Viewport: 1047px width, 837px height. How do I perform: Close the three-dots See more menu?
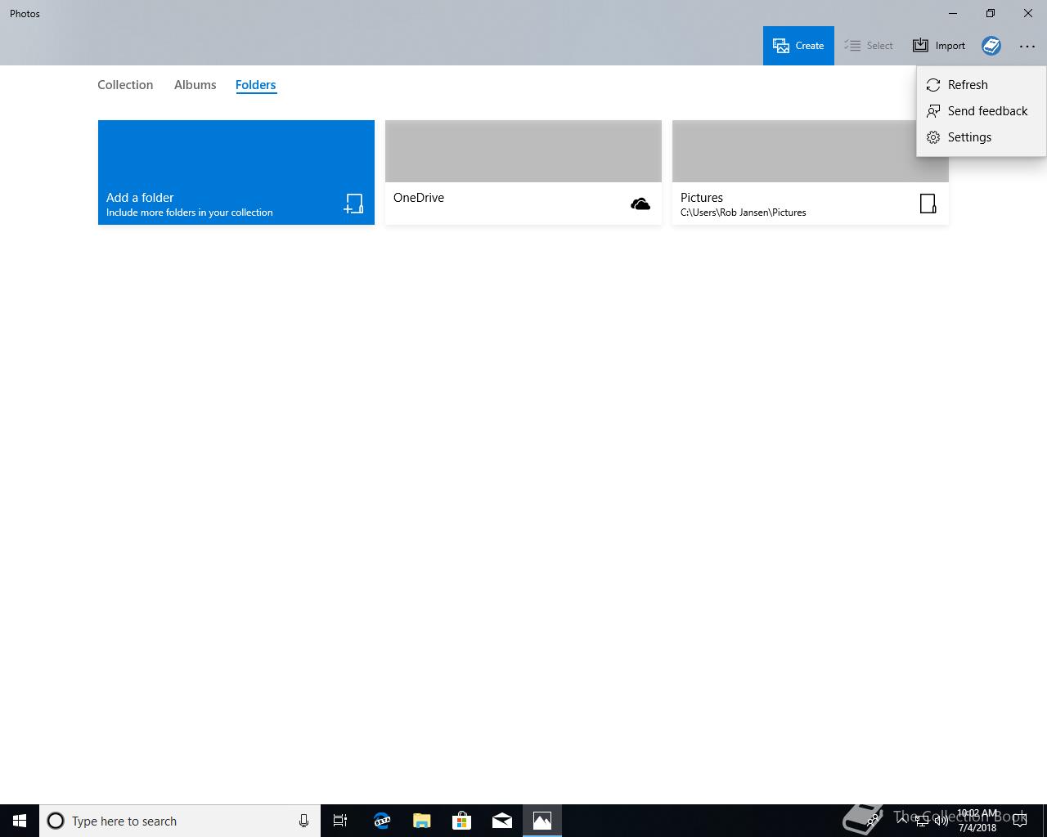tap(1027, 47)
